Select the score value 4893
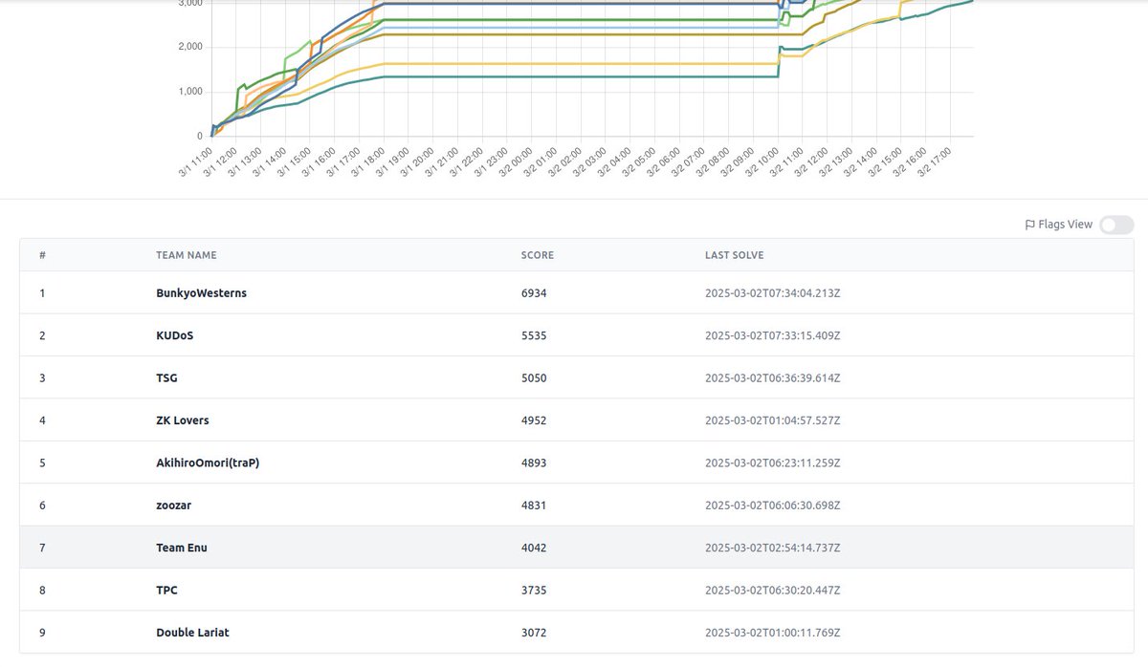The height and width of the screenshot is (667, 1148). click(x=534, y=463)
